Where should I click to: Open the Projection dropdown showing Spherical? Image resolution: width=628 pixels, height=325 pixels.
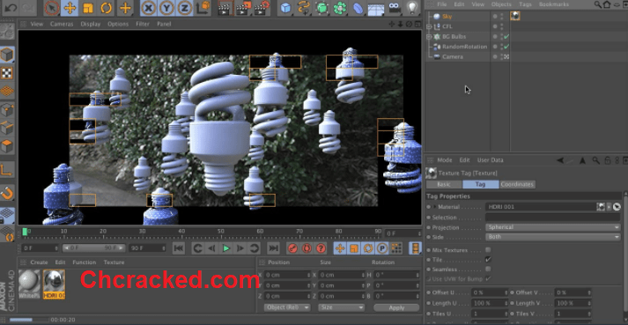tap(553, 227)
